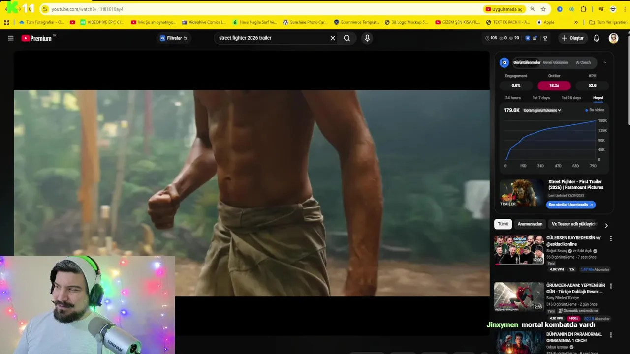Image resolution: width=630 pixels, height=354 pixels.
Task: Switch to Genel Görünüm tab
Action: [555, 62]
